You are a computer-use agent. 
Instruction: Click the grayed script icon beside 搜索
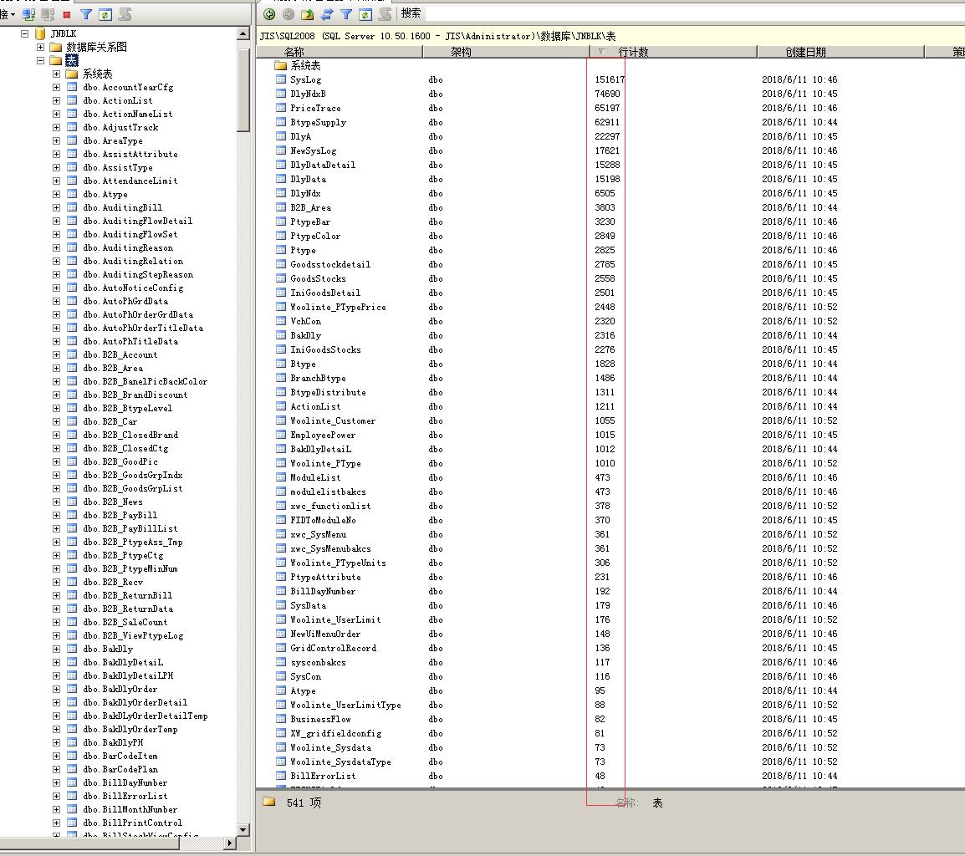coord(385,14)
